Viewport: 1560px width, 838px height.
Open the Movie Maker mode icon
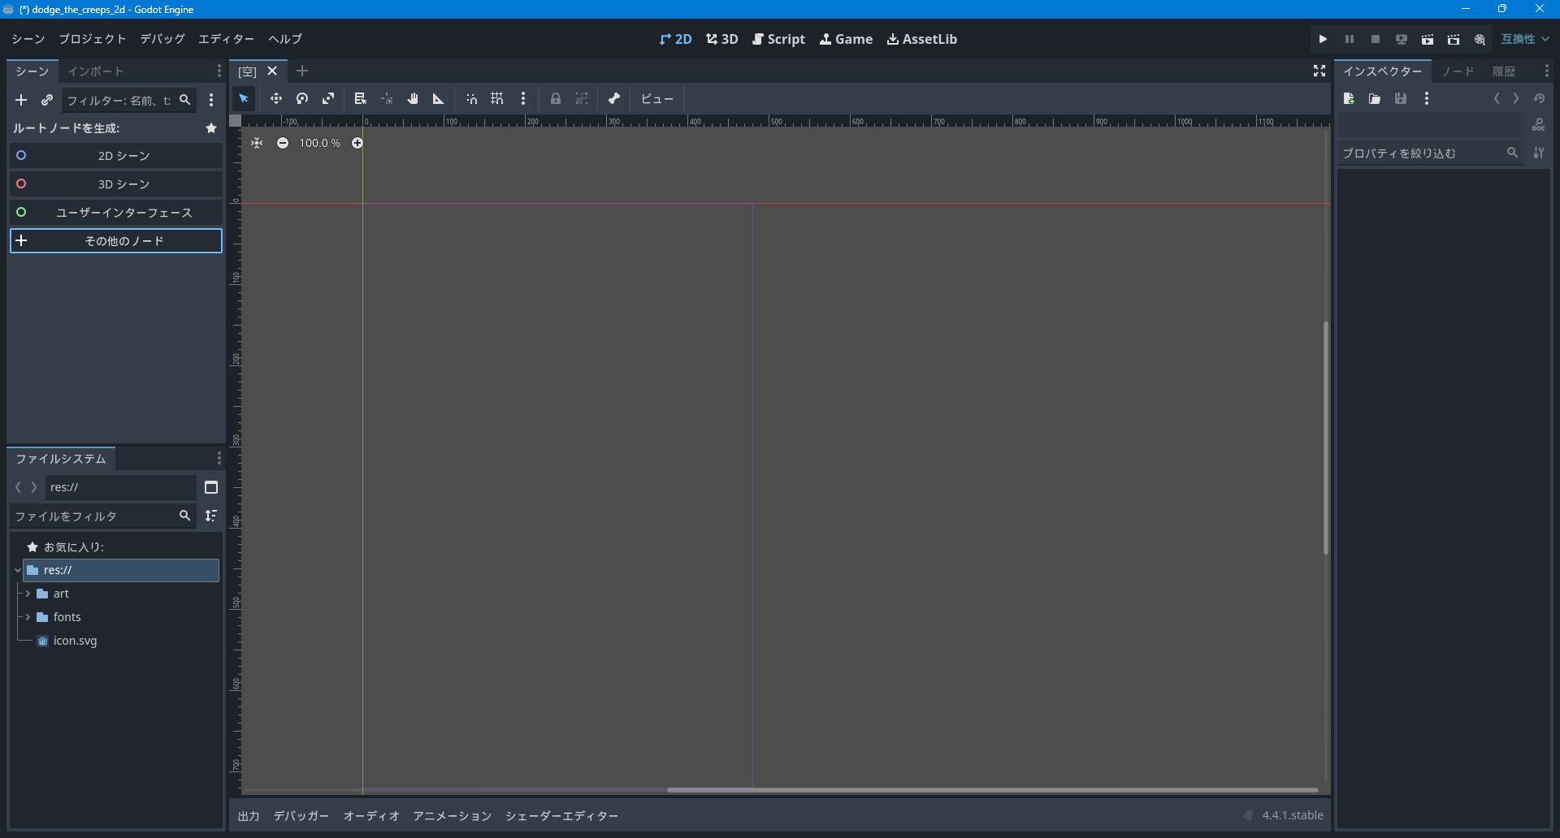click(1480, 39)
